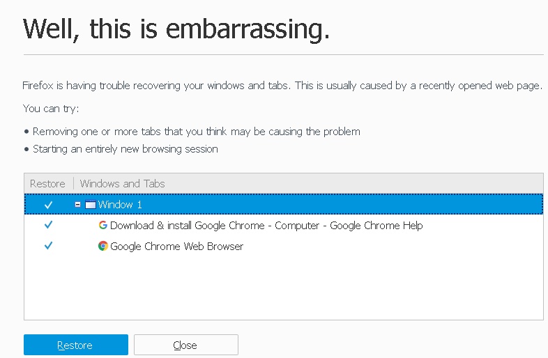The image size is (548, 358).
Task: Click the Chrome logo favicon icon
Action: pyautogui.click(x=102, y=247)
